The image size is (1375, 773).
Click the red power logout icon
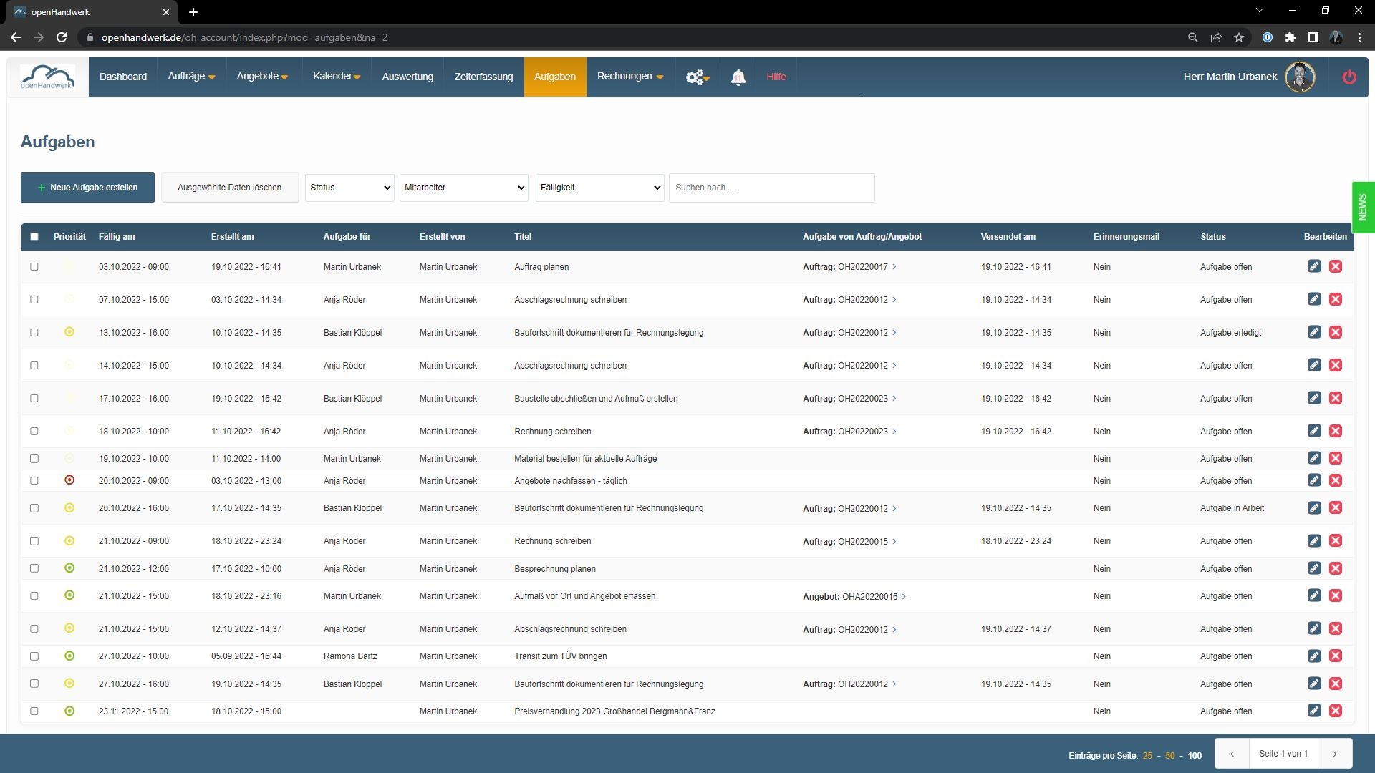pyautogui.click(x=1349, y=77)
